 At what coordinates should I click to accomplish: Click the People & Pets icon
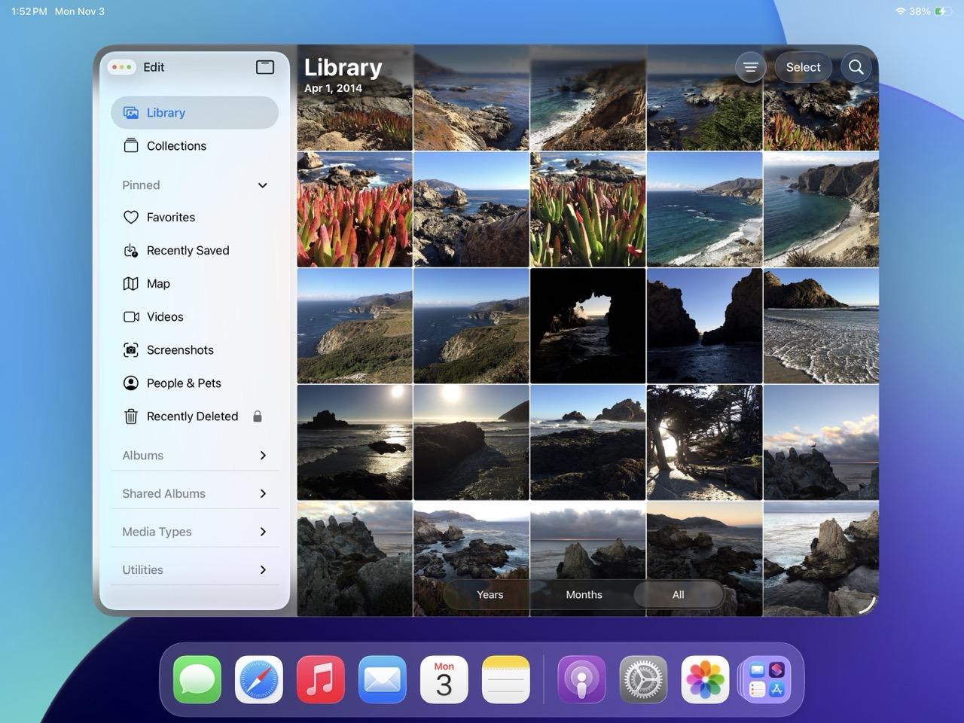click(131, 383)
